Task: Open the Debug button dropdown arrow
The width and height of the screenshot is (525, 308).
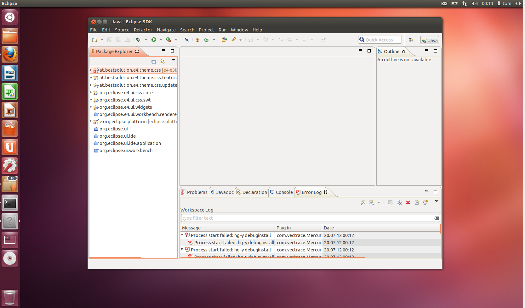Action: point(146,40)
